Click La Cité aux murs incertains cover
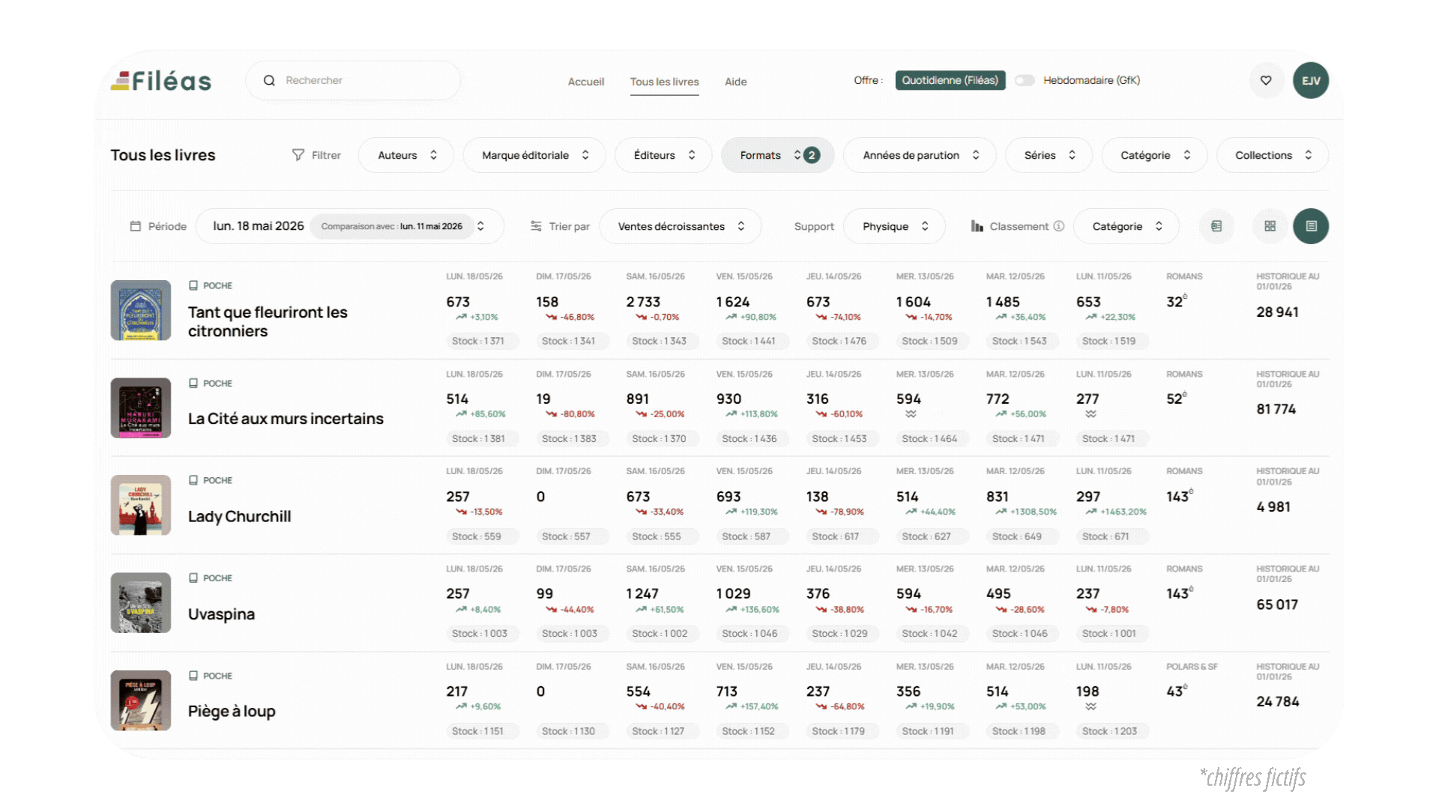Screen dimensions: 1439x809 click(141, 407)
